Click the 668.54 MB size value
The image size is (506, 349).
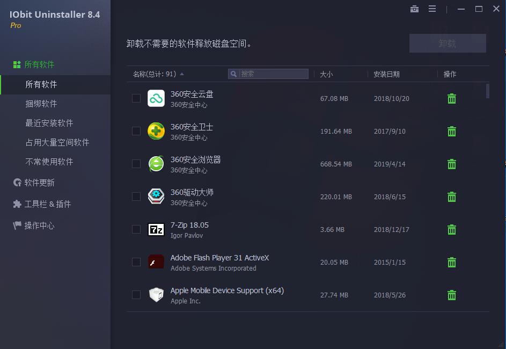tap(336, 164)
